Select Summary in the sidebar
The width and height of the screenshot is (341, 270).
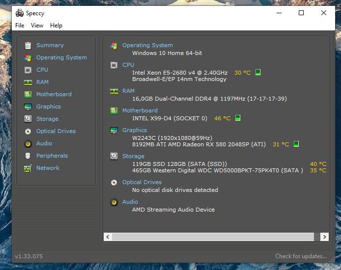pos(50,45)
